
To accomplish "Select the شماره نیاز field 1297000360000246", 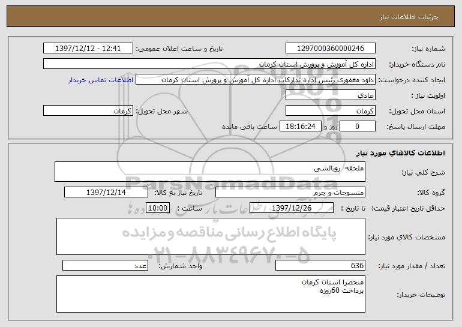I will coord(330,49).
